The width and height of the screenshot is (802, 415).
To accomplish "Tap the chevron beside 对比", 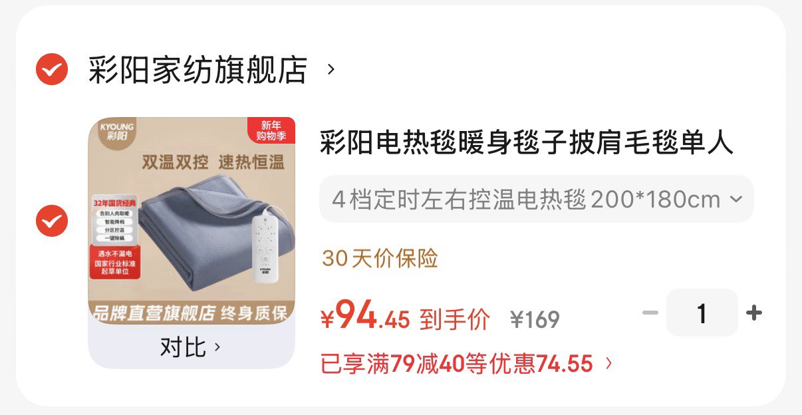I will click(x=217, y=347).
